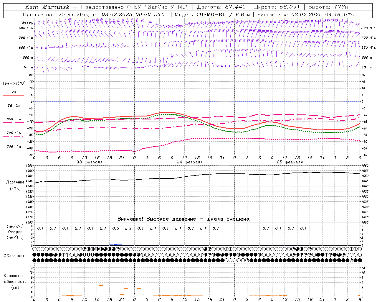Click the 'Осадки' precipitation label

click(x=15, y=232)
